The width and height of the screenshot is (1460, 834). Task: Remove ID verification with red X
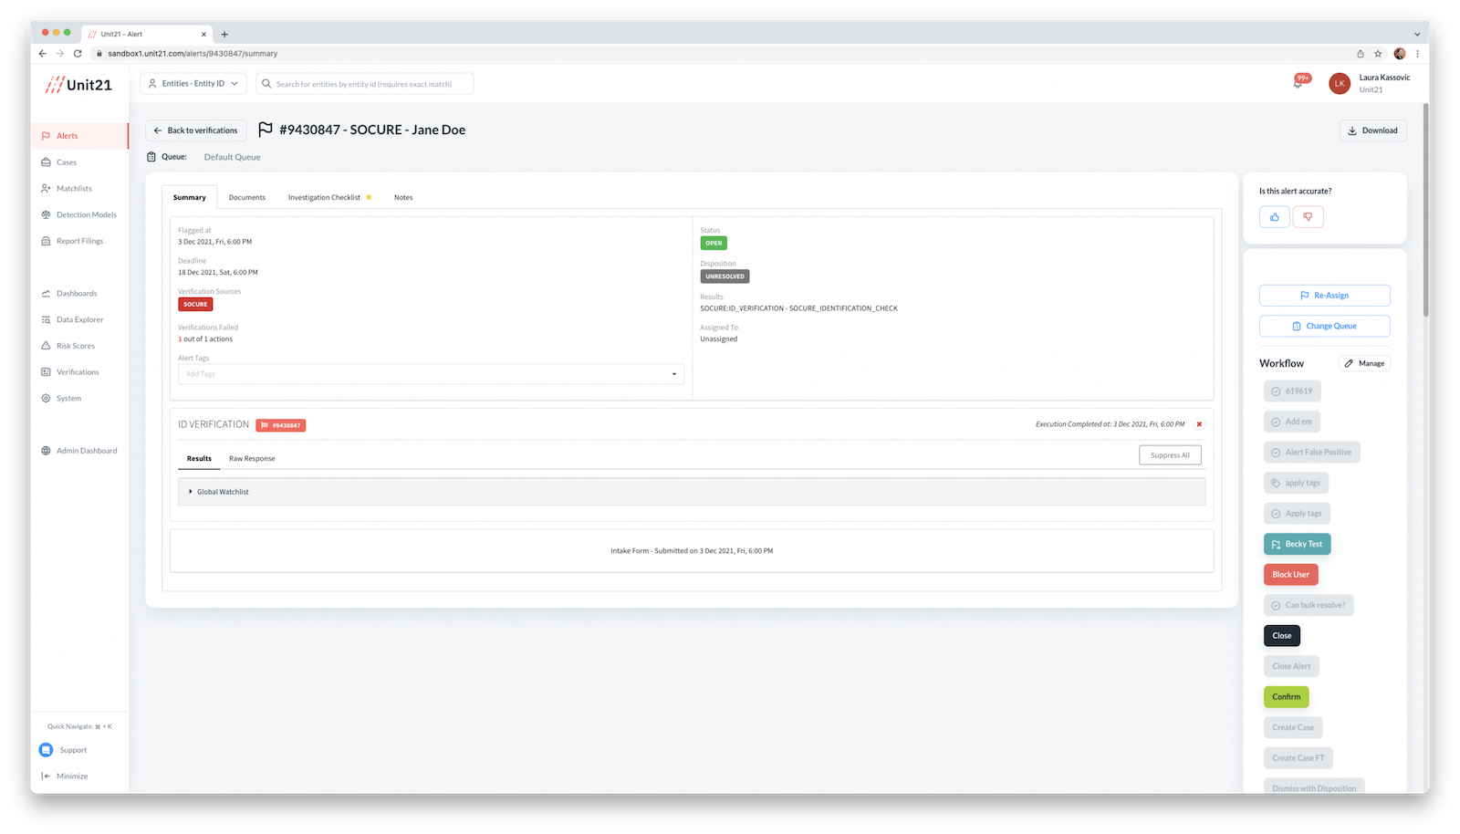[1199, 424]
